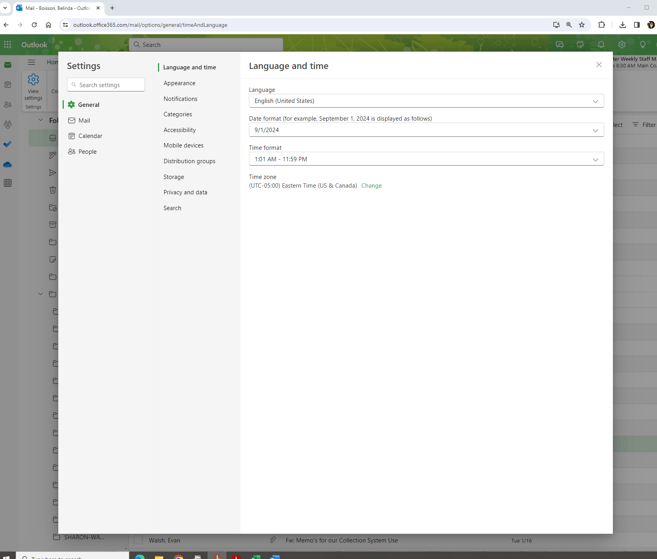Open Distribution groups settings
Screen dimensions: 657x559
point(189,161)
